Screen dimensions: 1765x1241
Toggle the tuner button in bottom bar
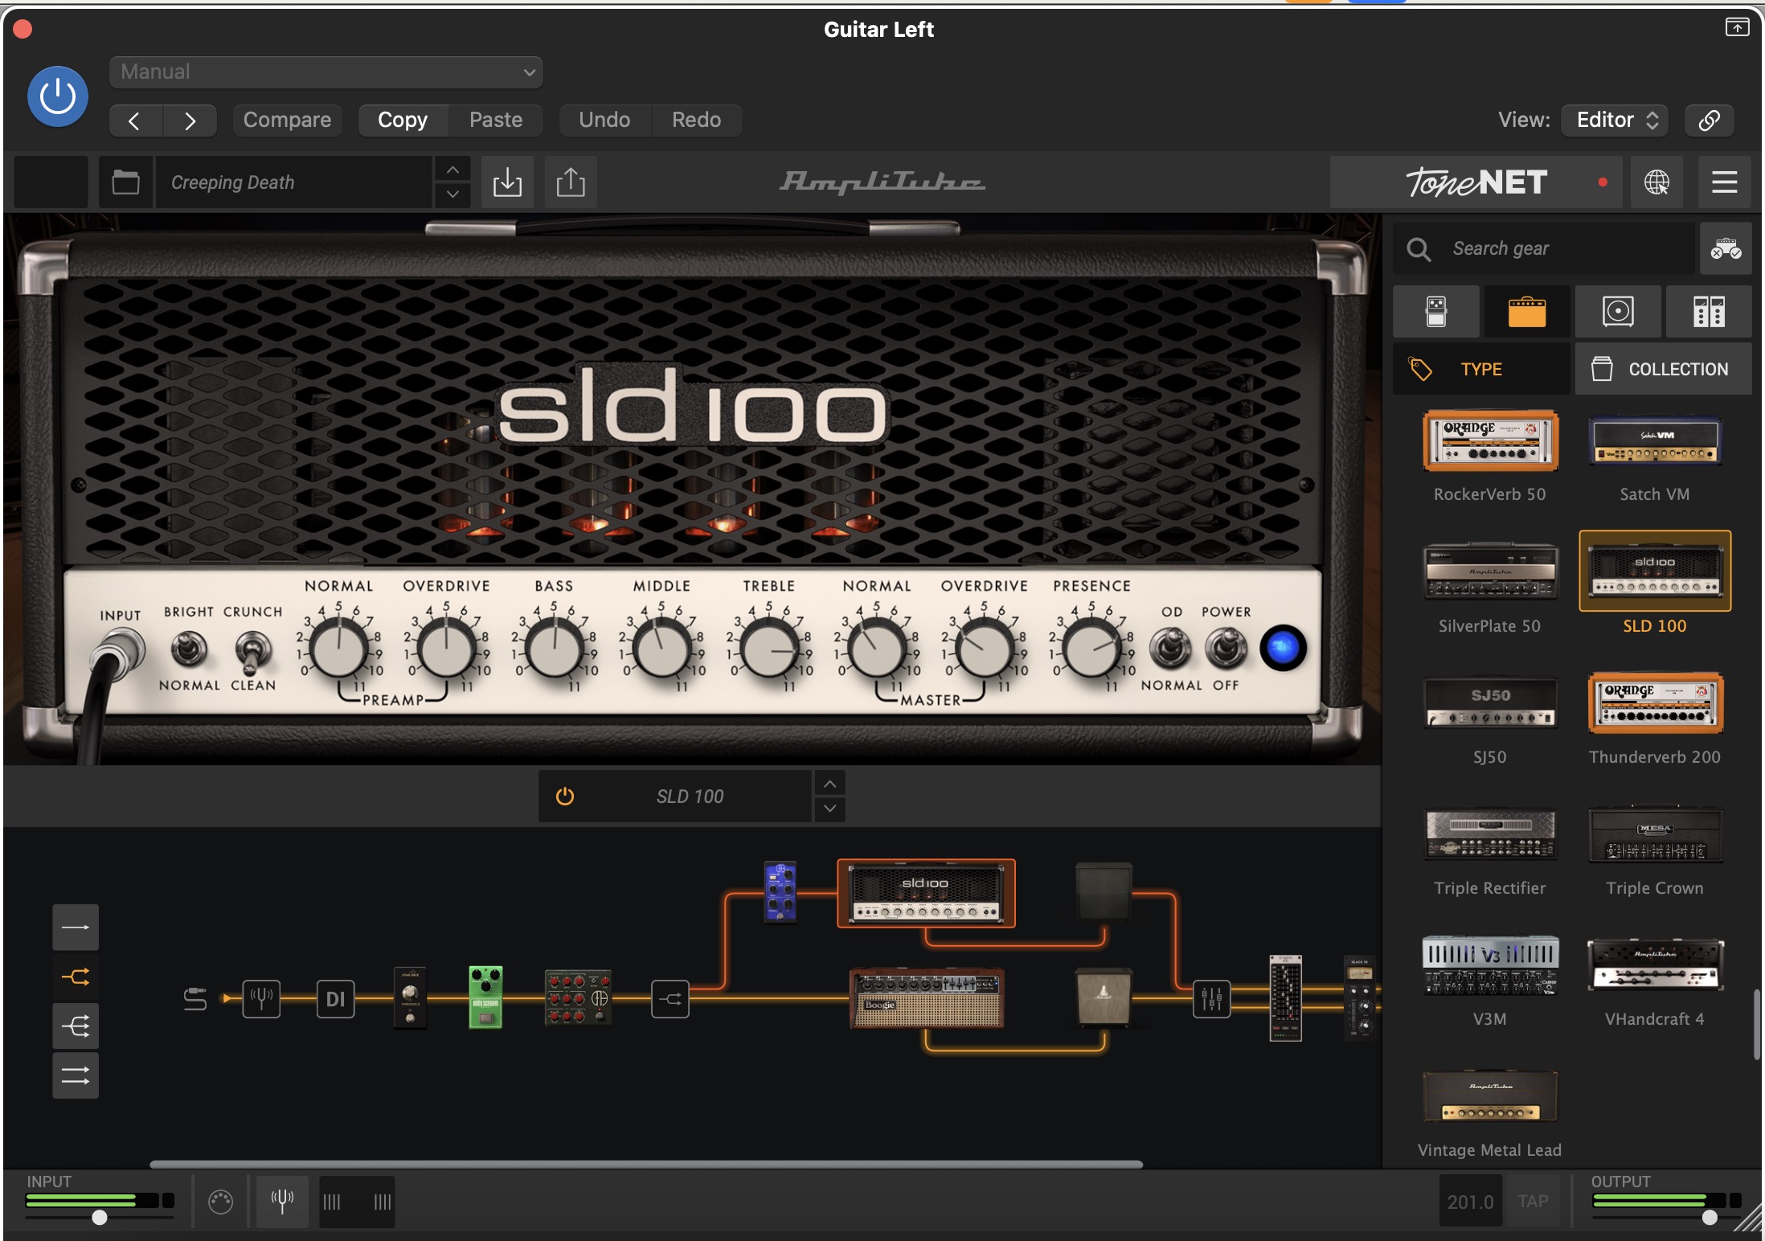282,1202
